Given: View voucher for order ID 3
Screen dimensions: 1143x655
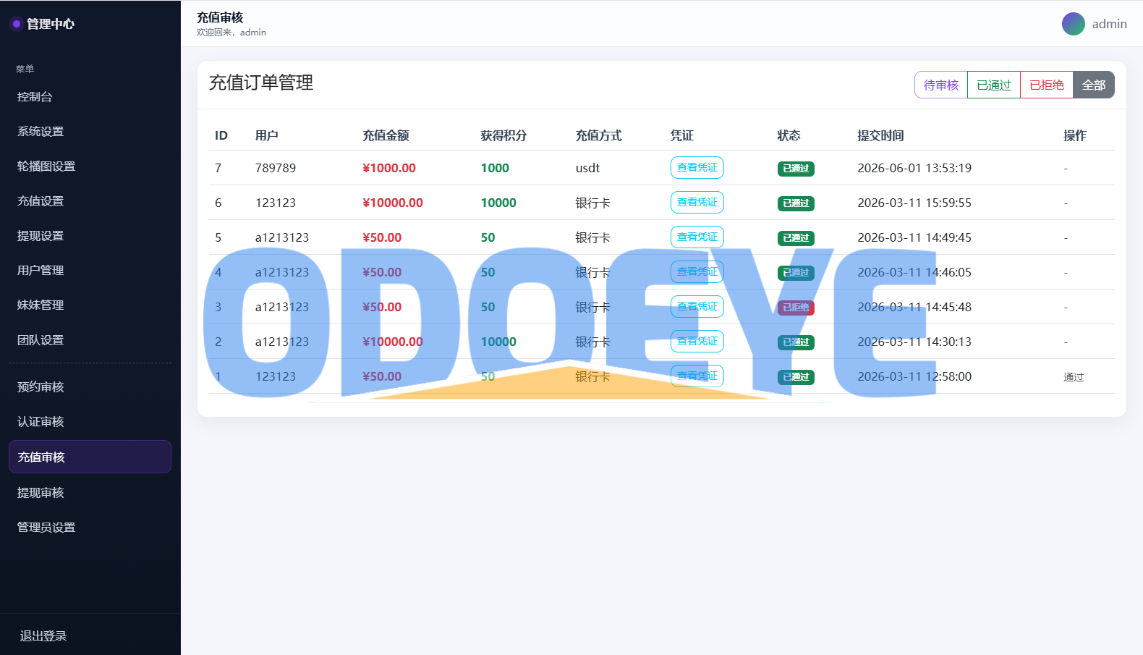Looking at the screenshot, I should 697,306.
